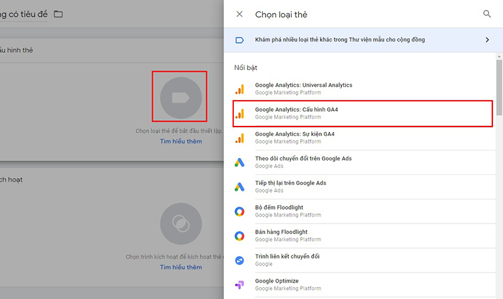Click the scrollbar up arrow in panel

pos(499,57)
